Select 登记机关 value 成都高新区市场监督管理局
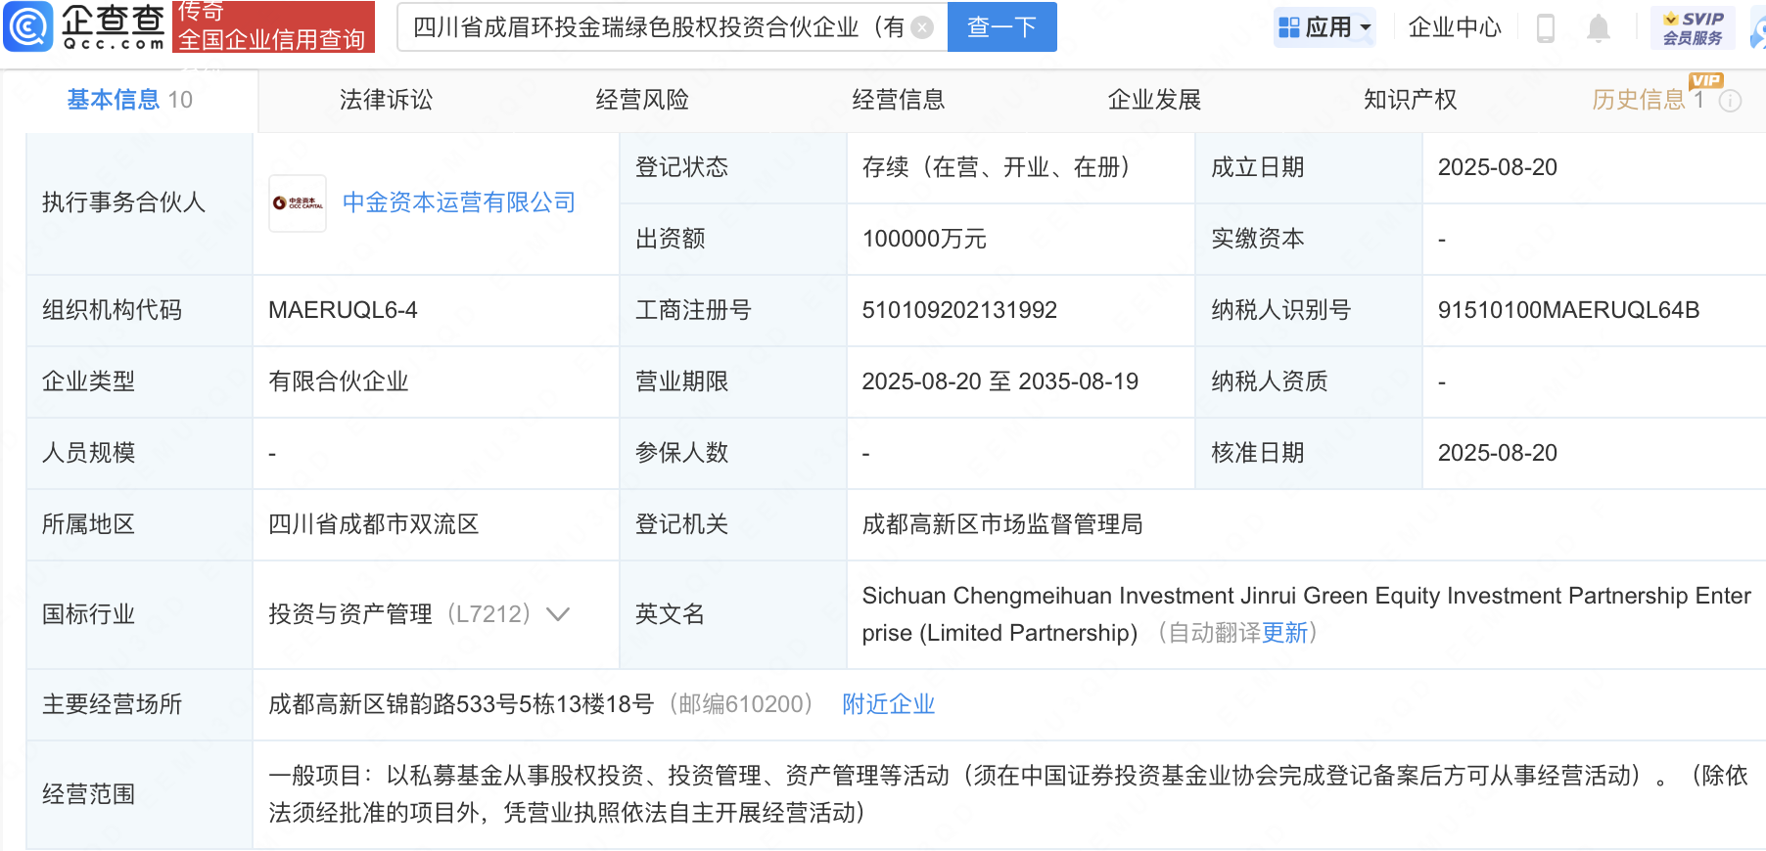The height and width of the screenshot is (851, 1766). 1002,524
